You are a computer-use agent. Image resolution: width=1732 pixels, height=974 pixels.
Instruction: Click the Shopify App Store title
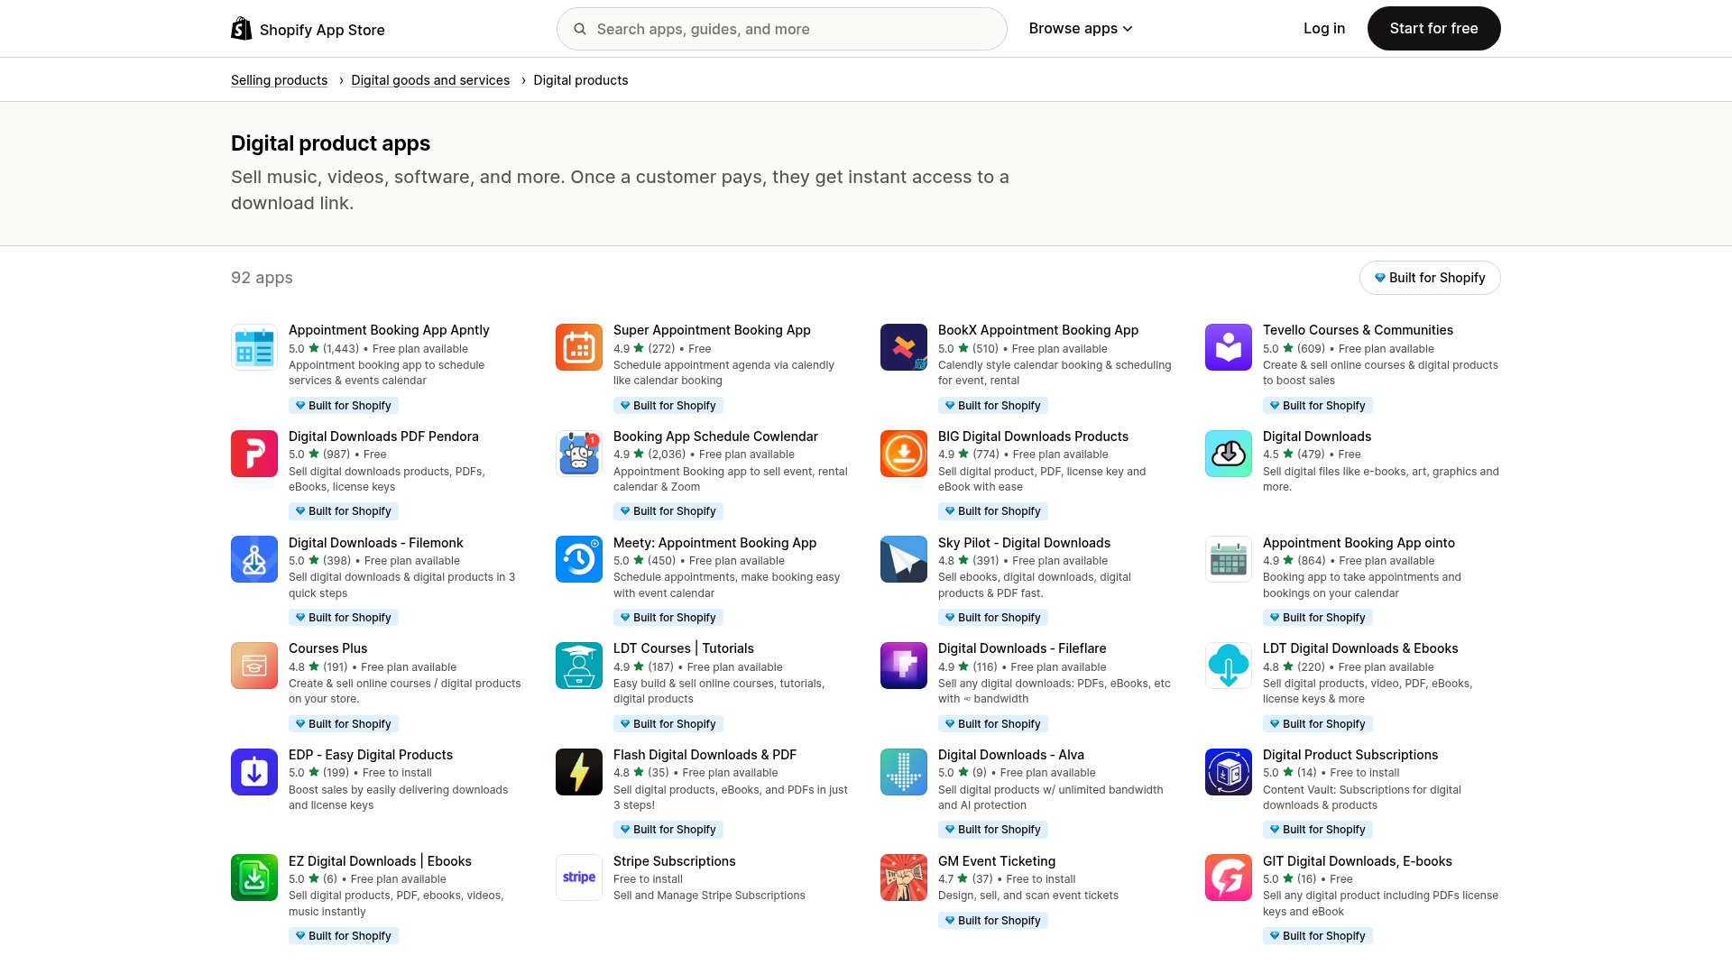[322, 30]
